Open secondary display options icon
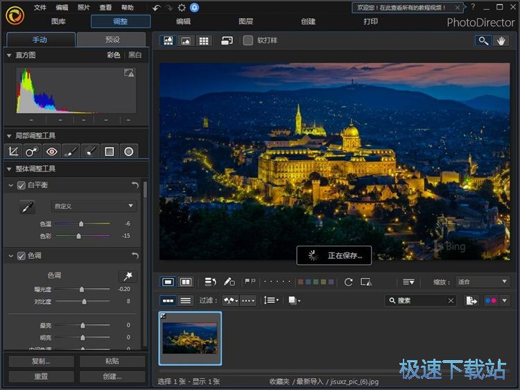The height and width of the screenshot is (390, 520). pos(227,40)
